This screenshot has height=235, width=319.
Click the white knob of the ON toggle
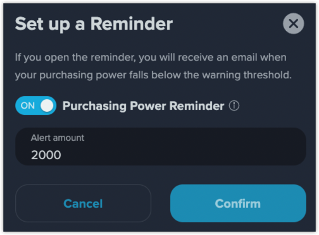pos(47,105)
